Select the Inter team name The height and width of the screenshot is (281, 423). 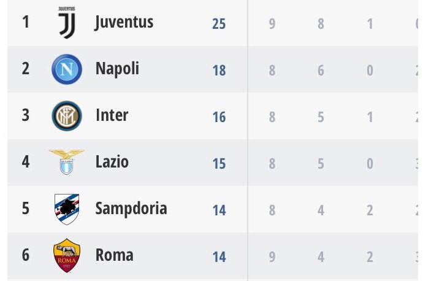click(x=112, y=115)
